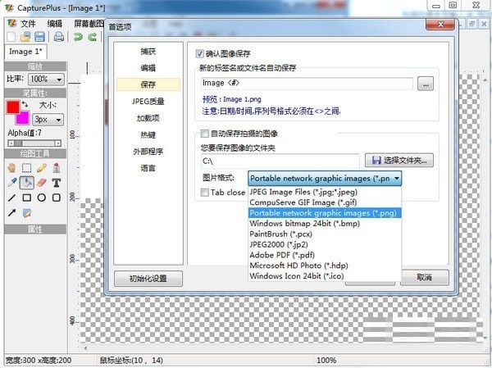The image size is (492, 368).
Task: Pick the Eyedropper color picker tool
Action: 12,182
